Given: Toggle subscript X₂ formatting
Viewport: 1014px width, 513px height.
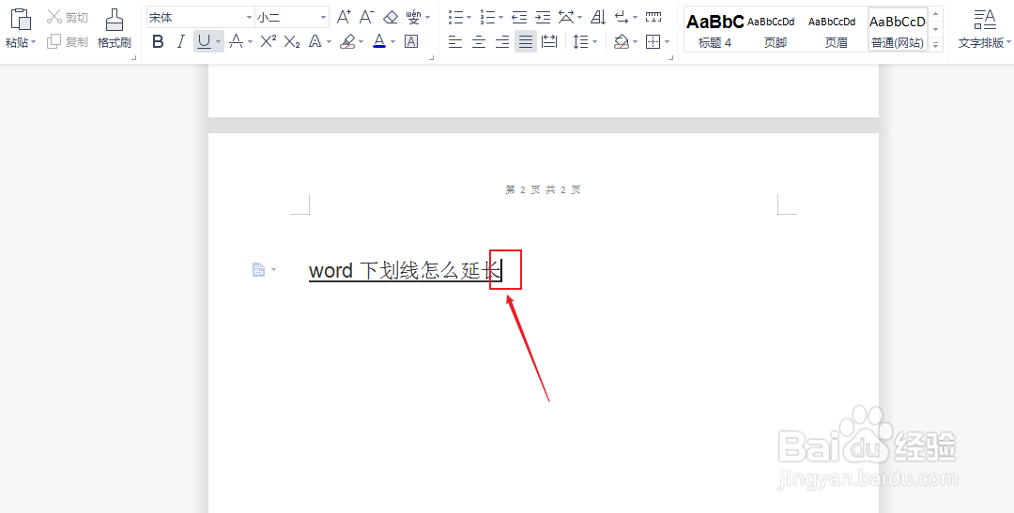Looking at the screenshot, I should (292, 42).
